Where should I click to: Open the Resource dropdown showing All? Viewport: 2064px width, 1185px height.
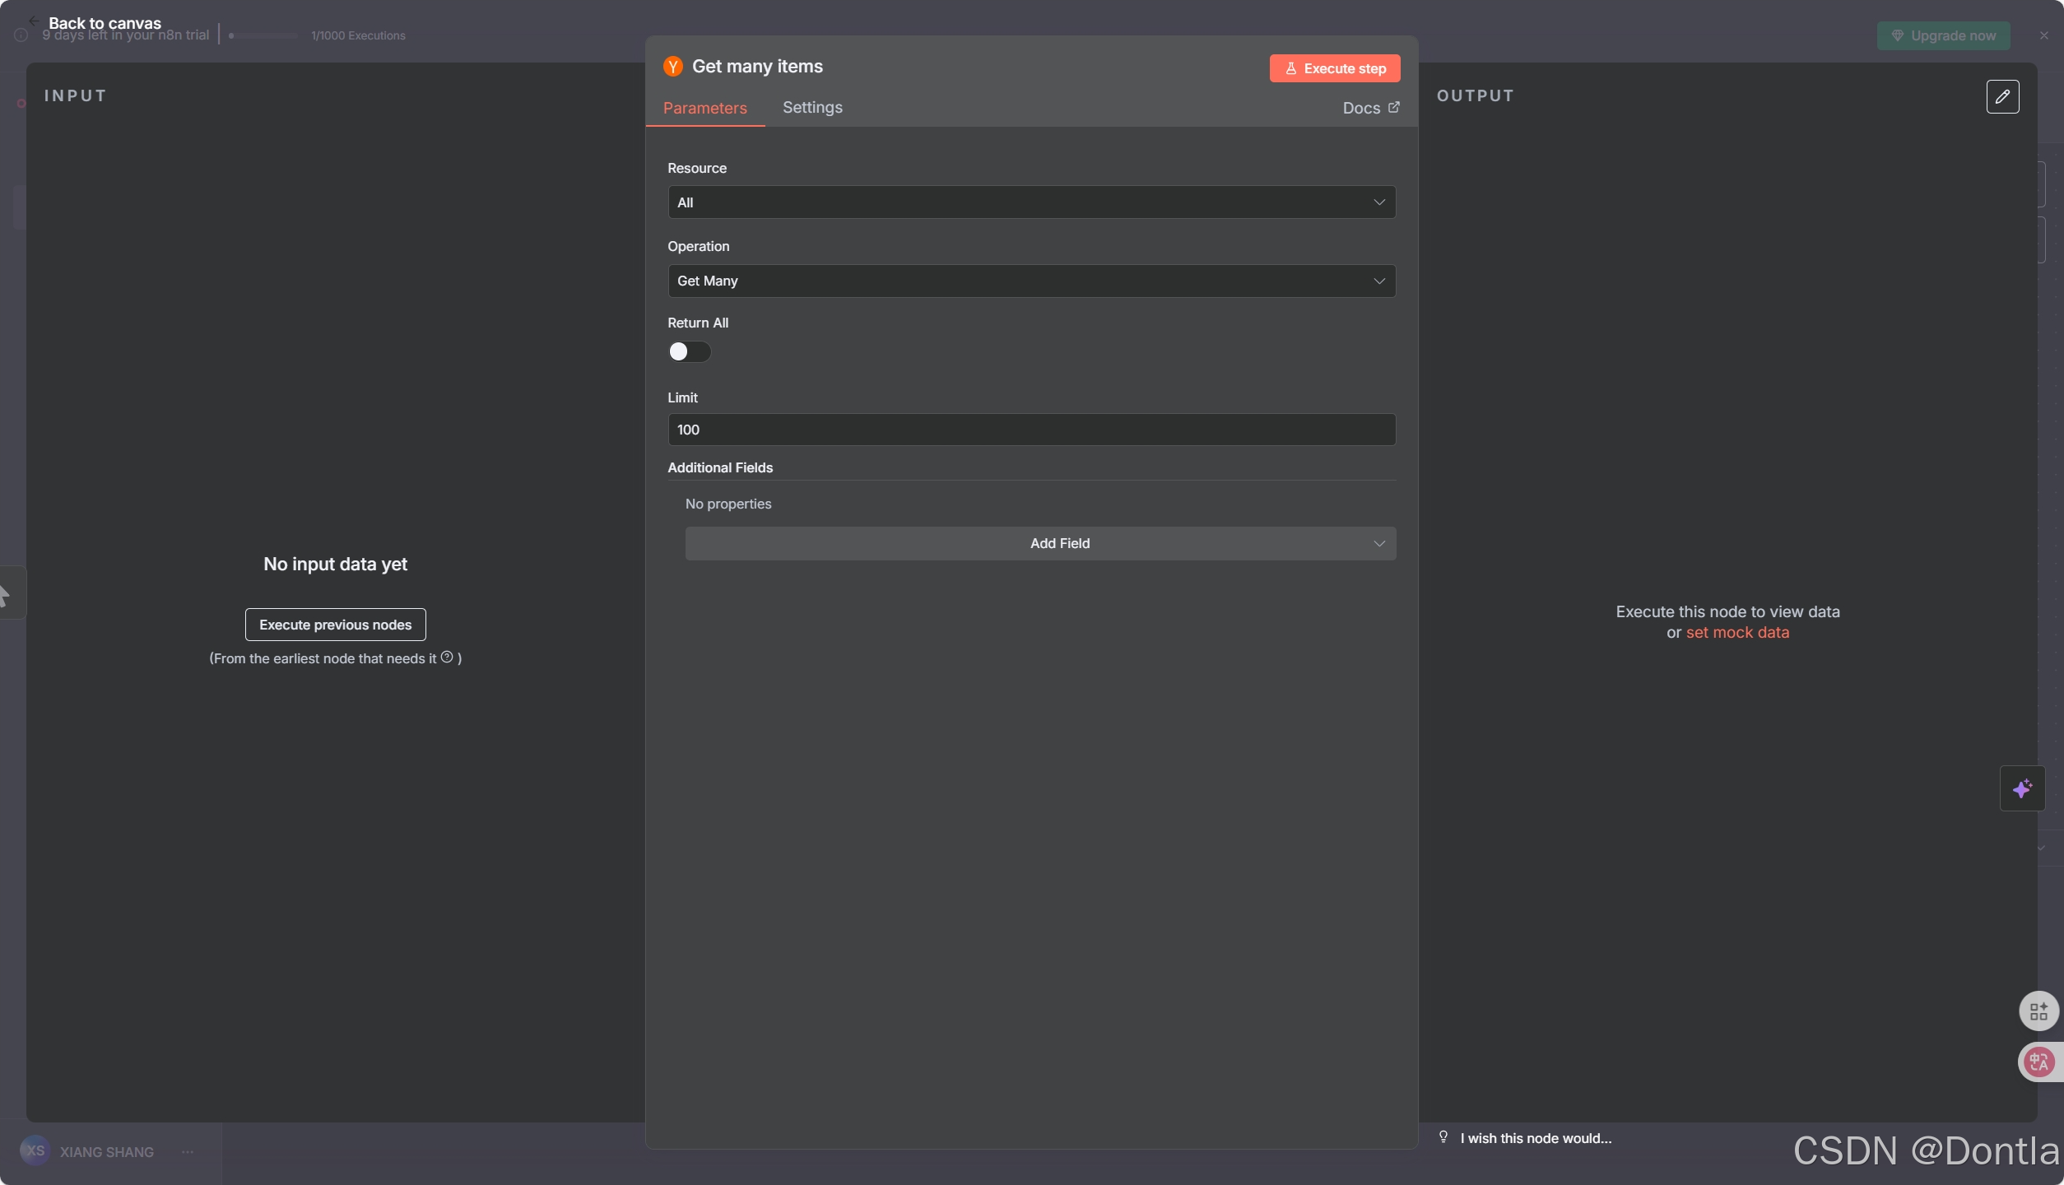click(1031, 202)
